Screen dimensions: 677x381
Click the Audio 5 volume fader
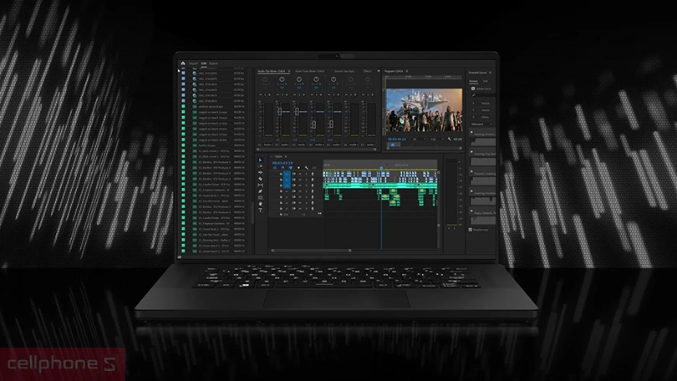point(331,124)
